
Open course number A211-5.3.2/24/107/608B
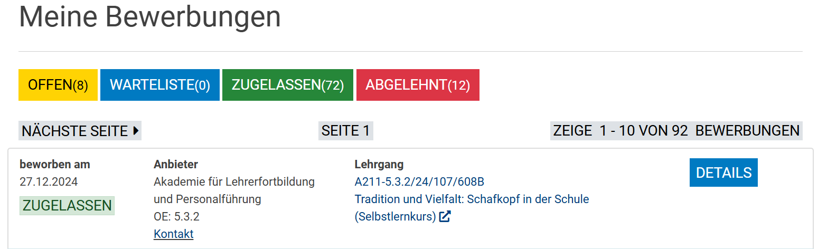click(x=419, y=182)
